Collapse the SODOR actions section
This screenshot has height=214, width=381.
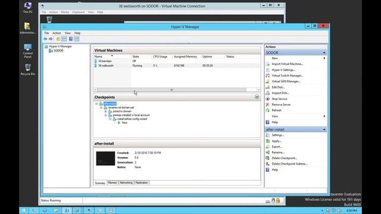[x=324, y=53]
